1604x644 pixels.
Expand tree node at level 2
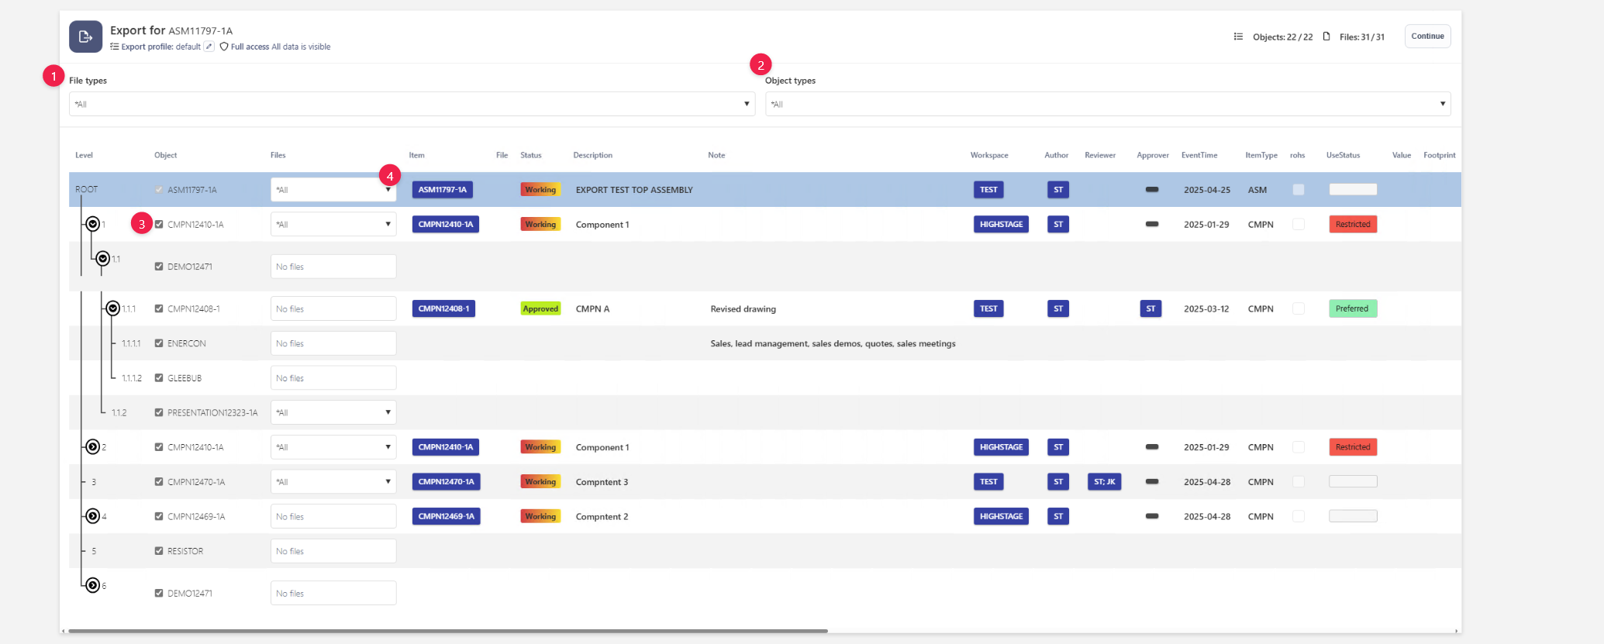(93, 447)
